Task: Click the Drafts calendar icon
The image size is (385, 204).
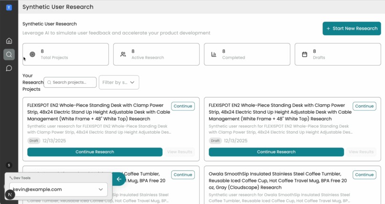Action: (x=304, y=54)
